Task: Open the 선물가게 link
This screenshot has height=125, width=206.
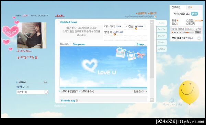Action: point(176,38)
